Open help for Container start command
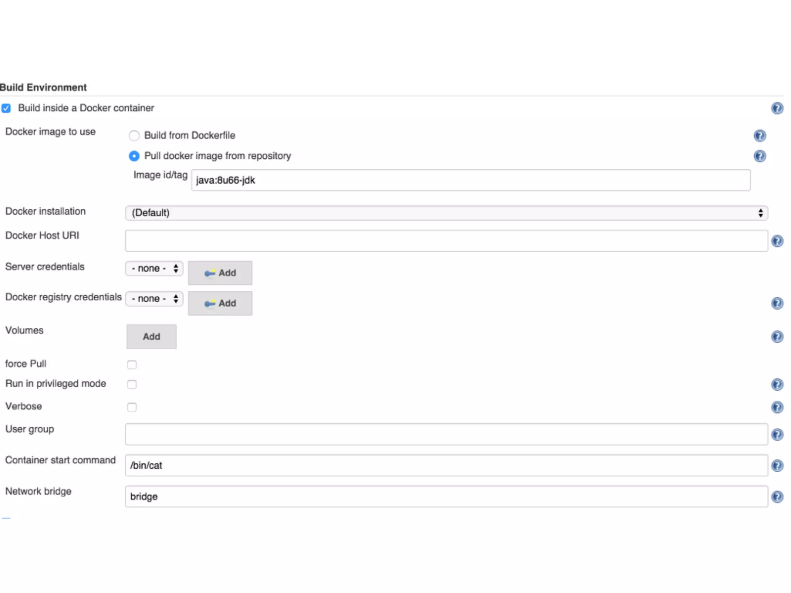 click(x=777, y=466)
